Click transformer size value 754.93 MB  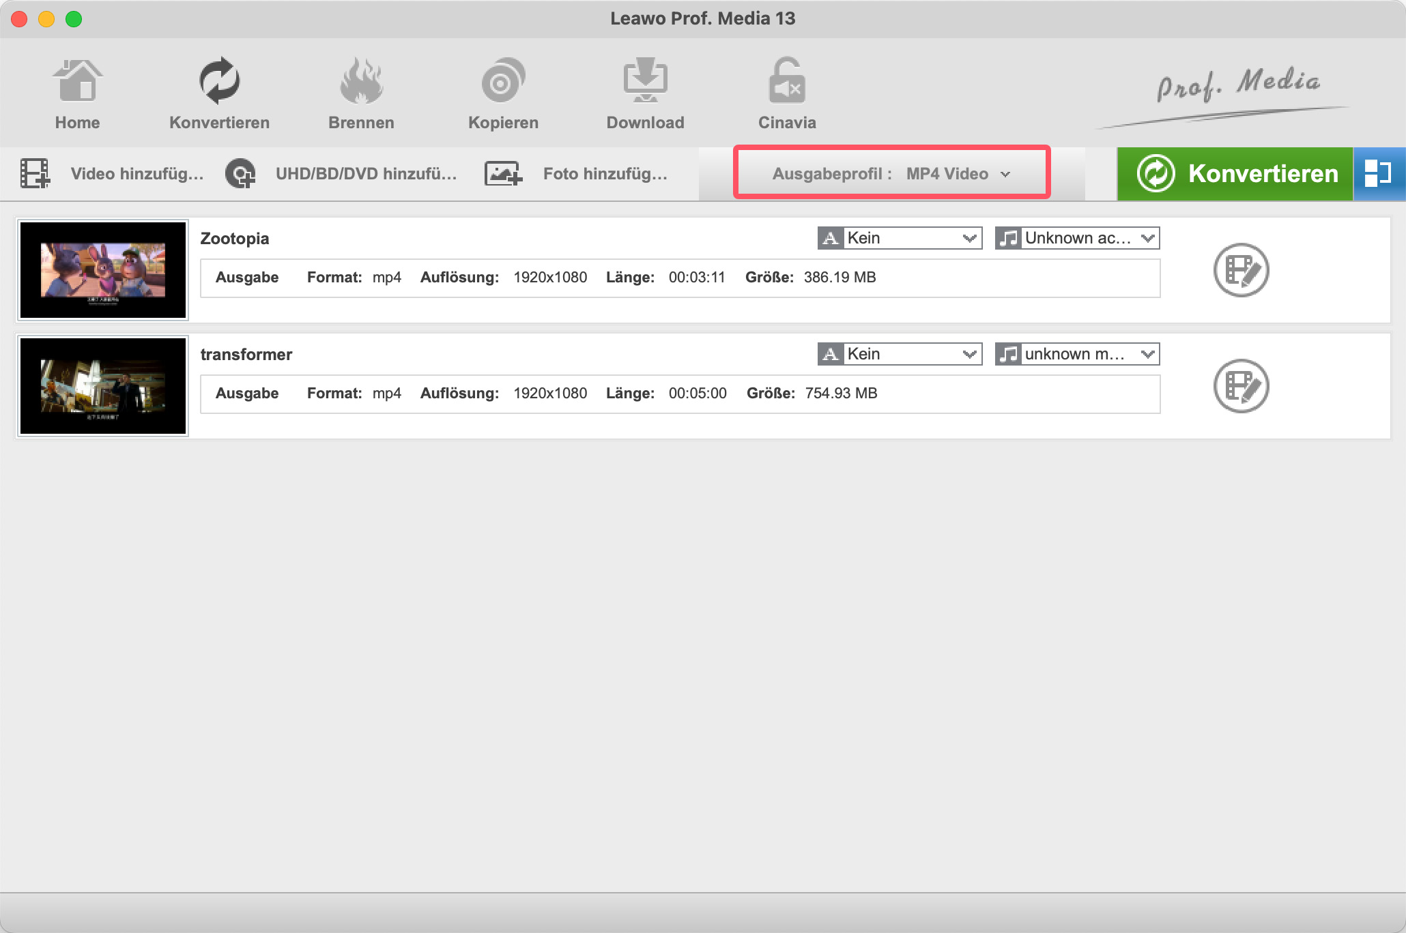pyautogui.click(x=842, y=394)
